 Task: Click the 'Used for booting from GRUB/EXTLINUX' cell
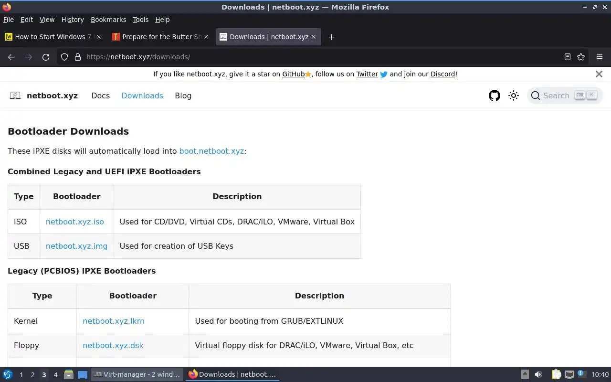(319, 321)
